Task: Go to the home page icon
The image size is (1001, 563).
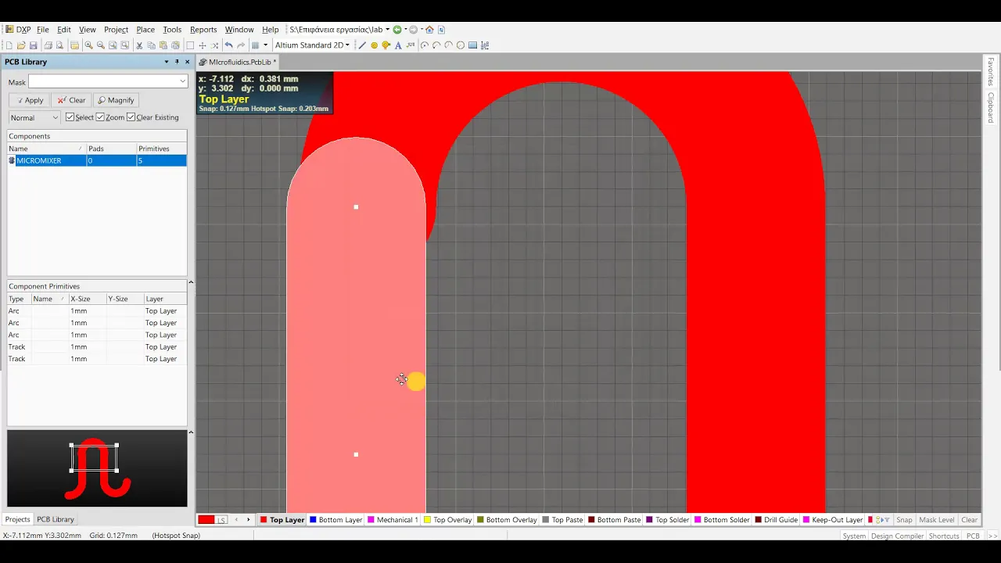Action: click(x=429, y=30)
